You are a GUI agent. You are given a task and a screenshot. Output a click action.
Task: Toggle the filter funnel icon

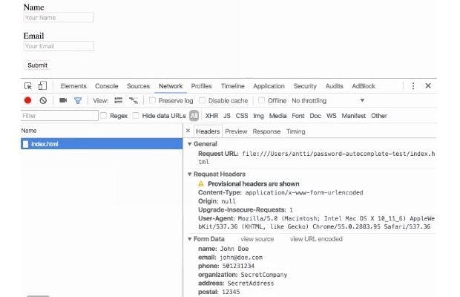[x=78, y=101]
